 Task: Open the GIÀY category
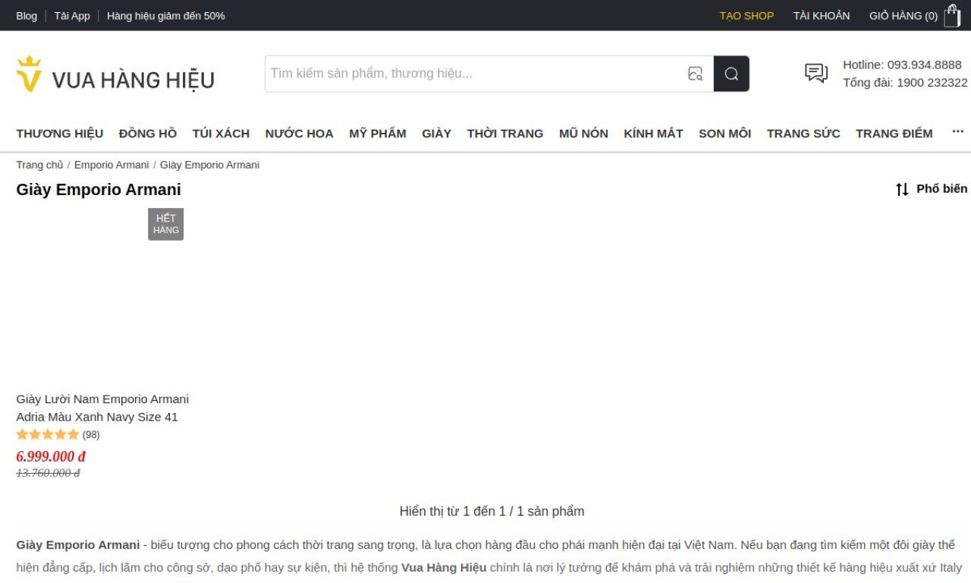coord(437,134)
